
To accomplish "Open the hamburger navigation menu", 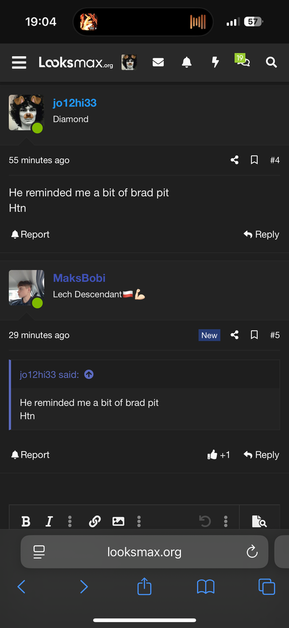I will (19, 63).
